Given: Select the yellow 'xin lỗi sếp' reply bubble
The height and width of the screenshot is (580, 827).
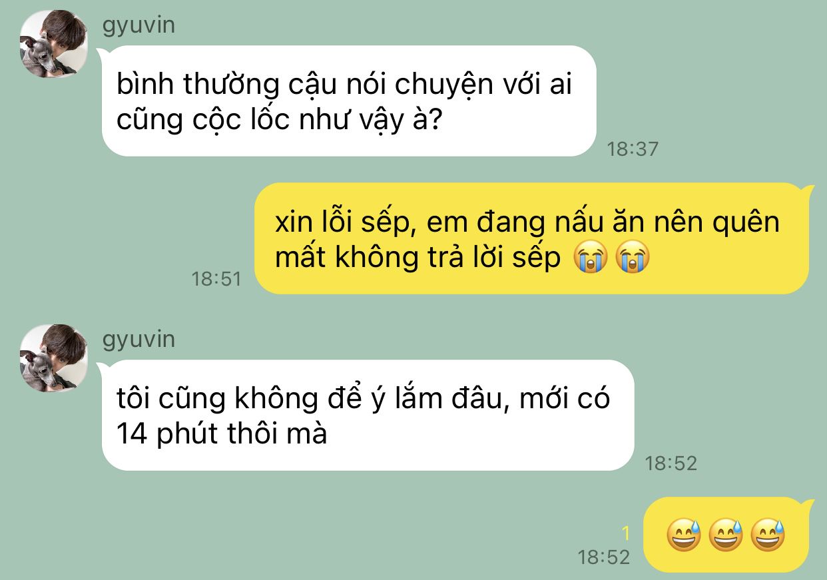Looking at the screenshot, I should [532, 238].
